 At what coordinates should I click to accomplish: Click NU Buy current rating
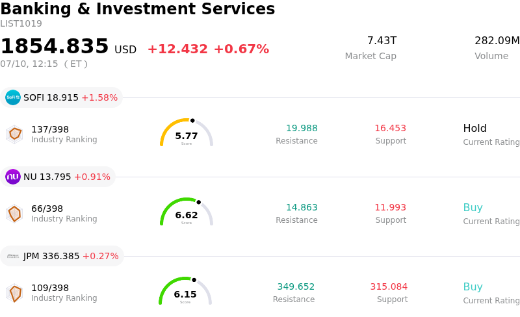point(473,208)
